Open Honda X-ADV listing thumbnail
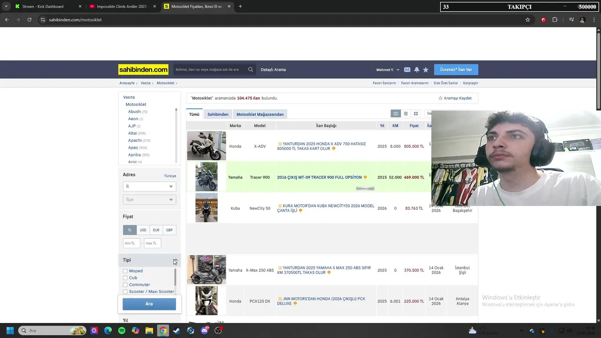The height and width of the screenshot is (338, 601). click(x=207, y=146)
